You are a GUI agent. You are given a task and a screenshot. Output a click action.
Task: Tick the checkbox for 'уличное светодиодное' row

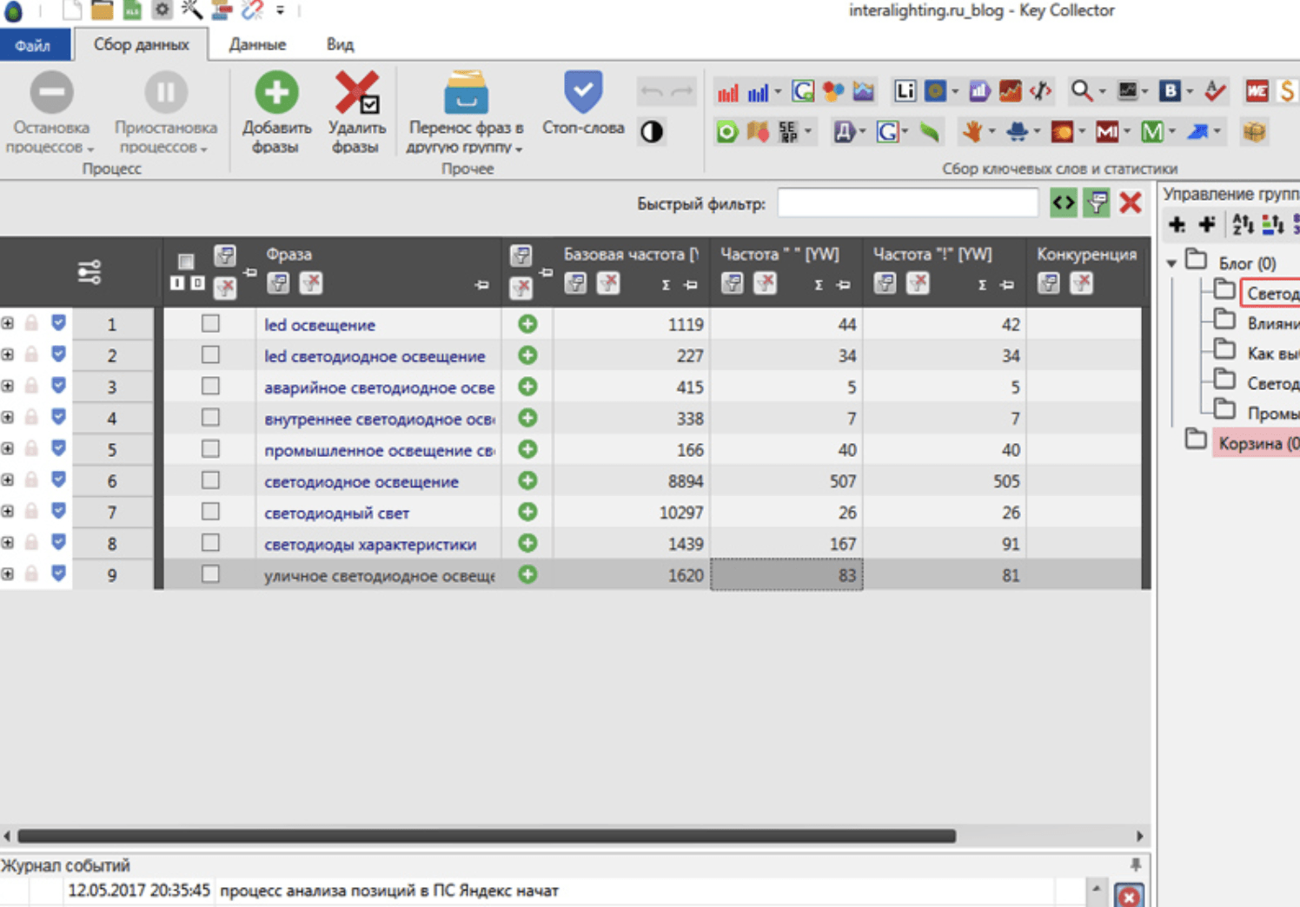point(210,573)
